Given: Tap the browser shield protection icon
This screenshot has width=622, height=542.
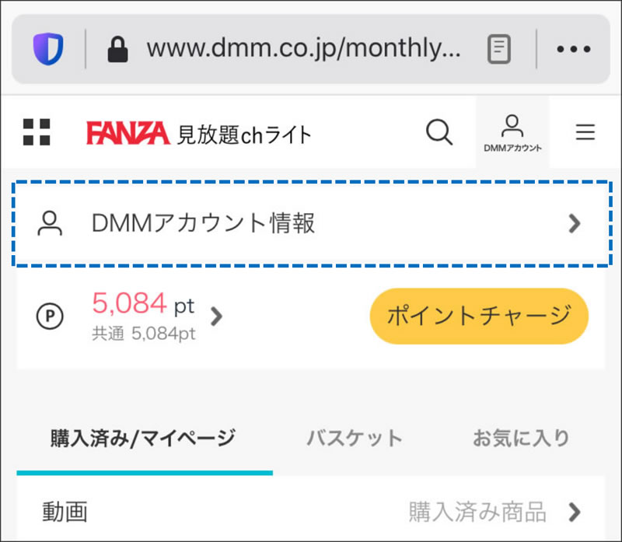Looking at the screenshot, I should 48,49.
